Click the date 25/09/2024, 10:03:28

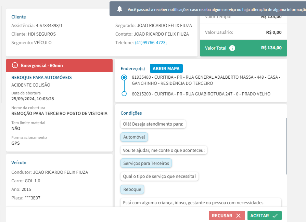pyautogui.click(x=33, y=99)
